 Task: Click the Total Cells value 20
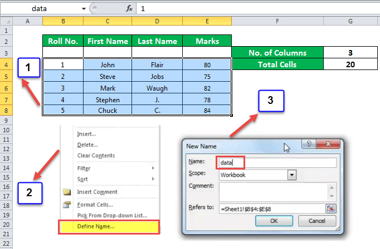[x=350, y=64]
